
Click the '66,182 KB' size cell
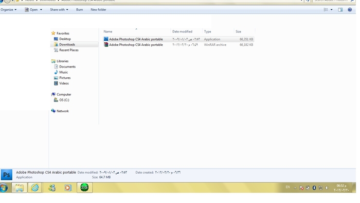click(246, 45)
